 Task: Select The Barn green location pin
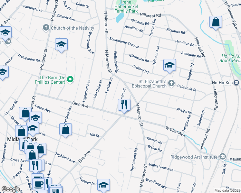pyautogui.click(x=70, y=80)
